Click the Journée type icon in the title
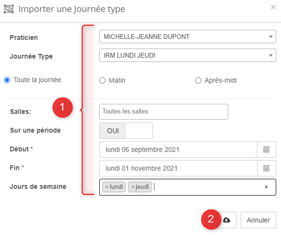 [x=9, y=9]
